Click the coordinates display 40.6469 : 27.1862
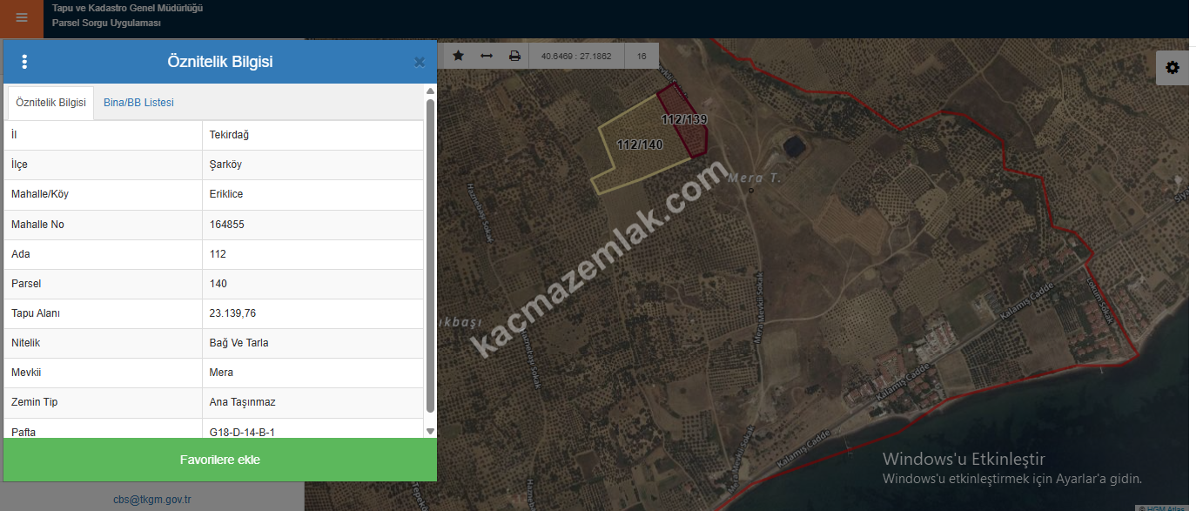 click(x=576, y=56)
